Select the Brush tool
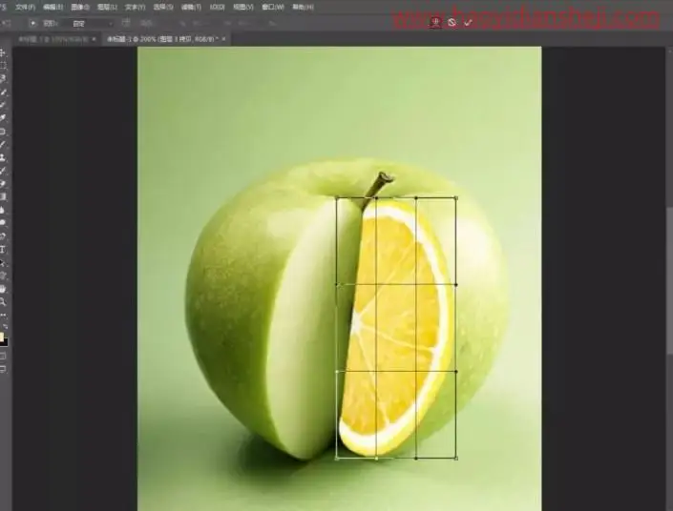Screen dimensions: 673x511 (3, 145)
